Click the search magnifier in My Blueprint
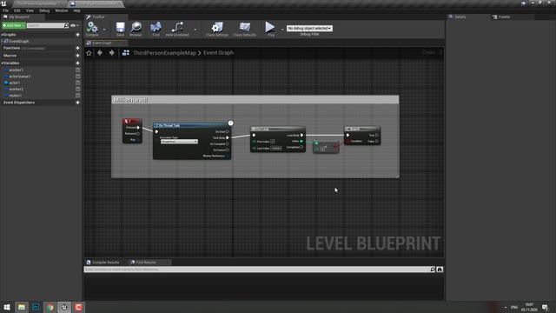This screenshot has height=313, width=556. point(66,25)
